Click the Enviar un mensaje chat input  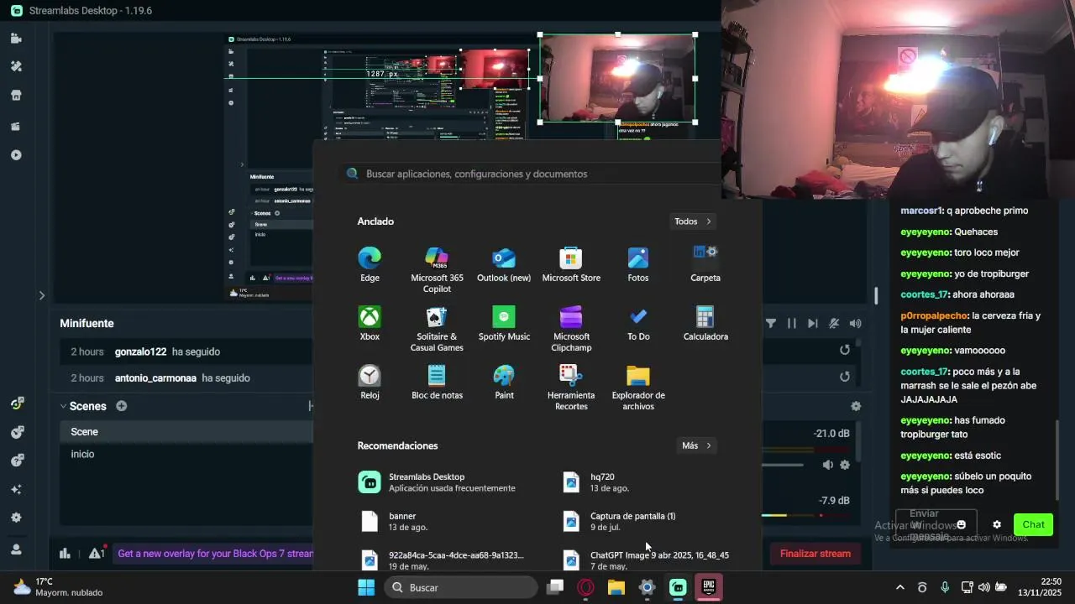coord(936,525)
